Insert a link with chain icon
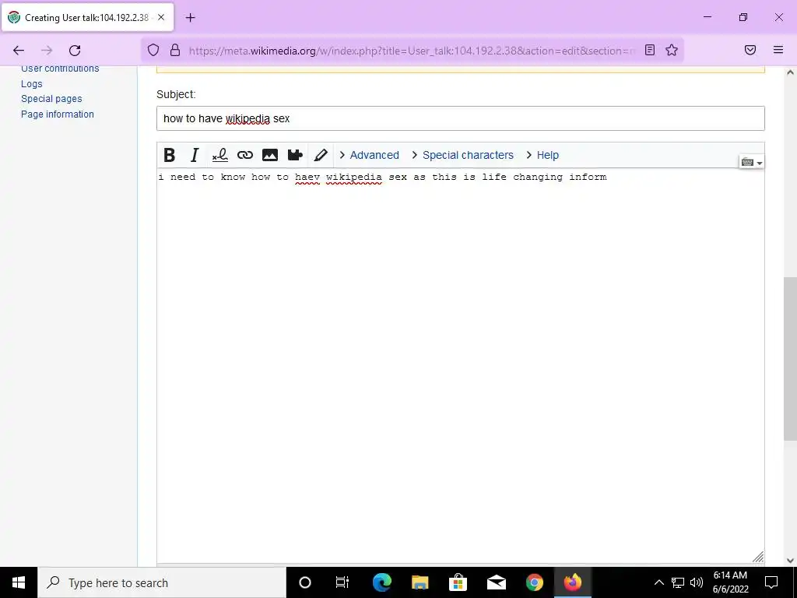The height and width of the screenshot is (598, 797). [245, 155]
